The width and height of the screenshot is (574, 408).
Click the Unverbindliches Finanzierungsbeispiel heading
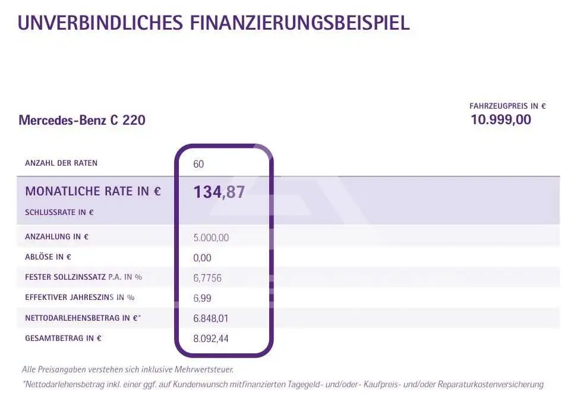click(213, 23)
